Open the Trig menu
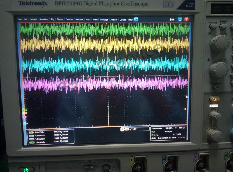Screen dimensions: 233x172 [x=52, y=19]
